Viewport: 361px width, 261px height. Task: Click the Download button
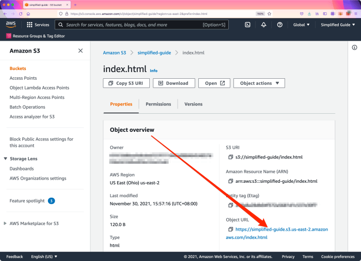pyautogui.click(x=174, y=83)
